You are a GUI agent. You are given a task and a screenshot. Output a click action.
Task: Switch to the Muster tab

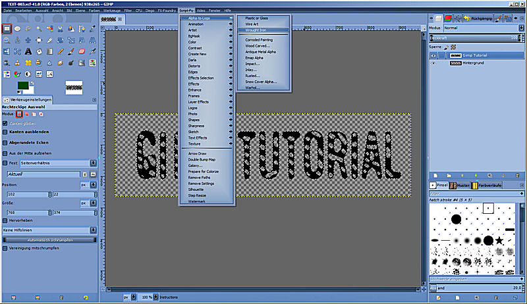(460, 185)
